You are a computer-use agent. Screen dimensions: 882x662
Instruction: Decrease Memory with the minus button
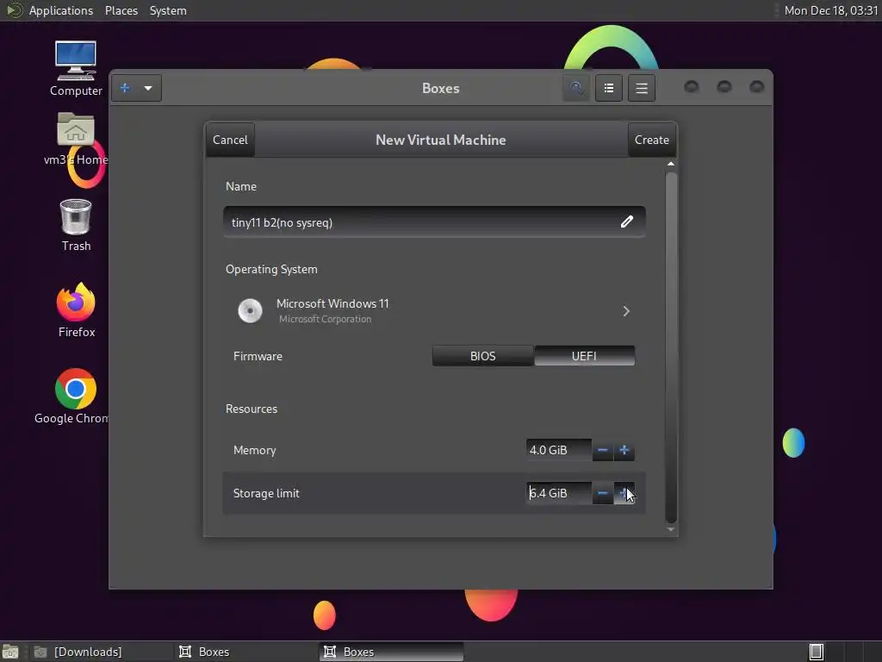602,450
